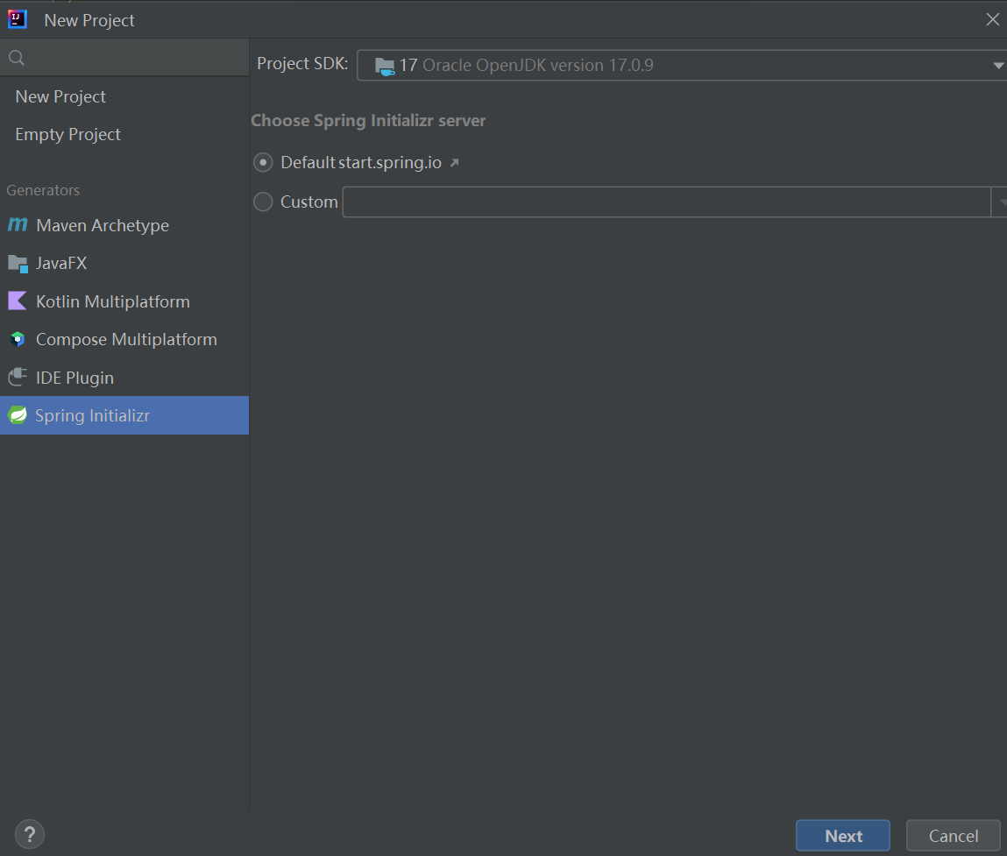1007x856 pixels.
Task: Click the JDK folder icon in SDK field
Action: tap(385, 66)
